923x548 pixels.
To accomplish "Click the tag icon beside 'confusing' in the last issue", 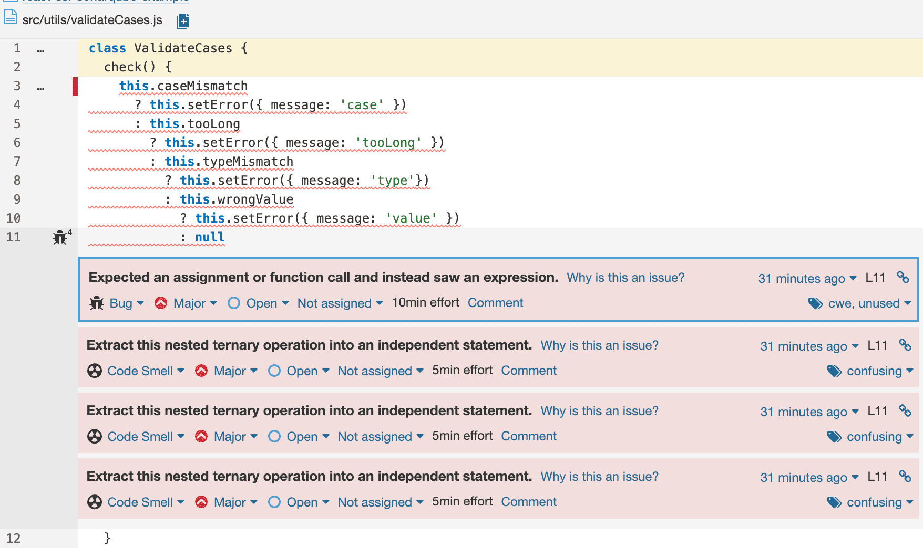I will pos(834,502).
